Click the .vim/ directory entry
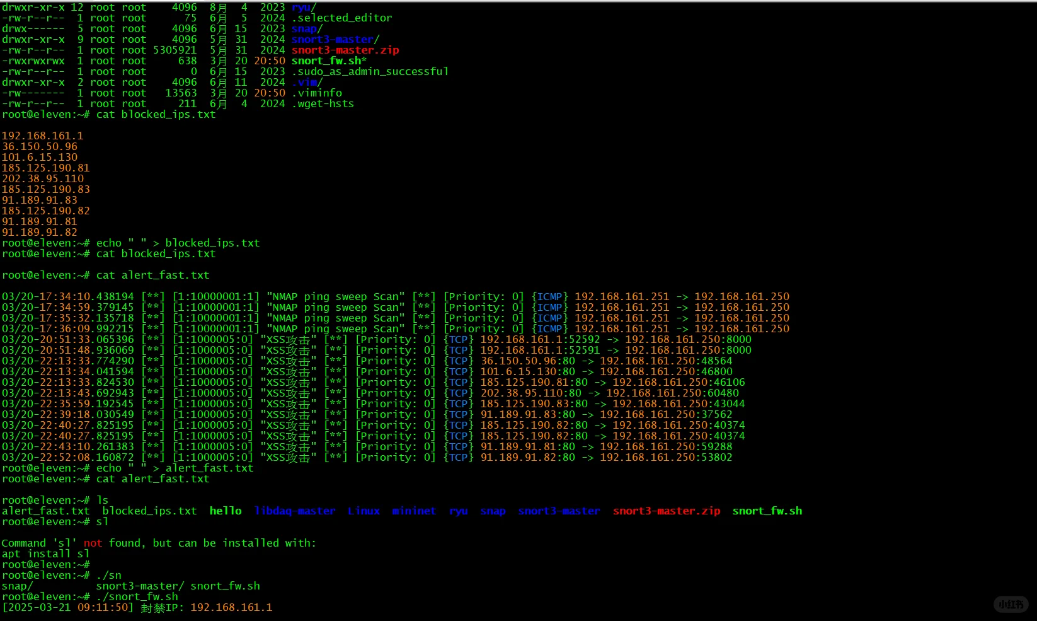Screen dimensions: 1037x621 pos(307,82)
